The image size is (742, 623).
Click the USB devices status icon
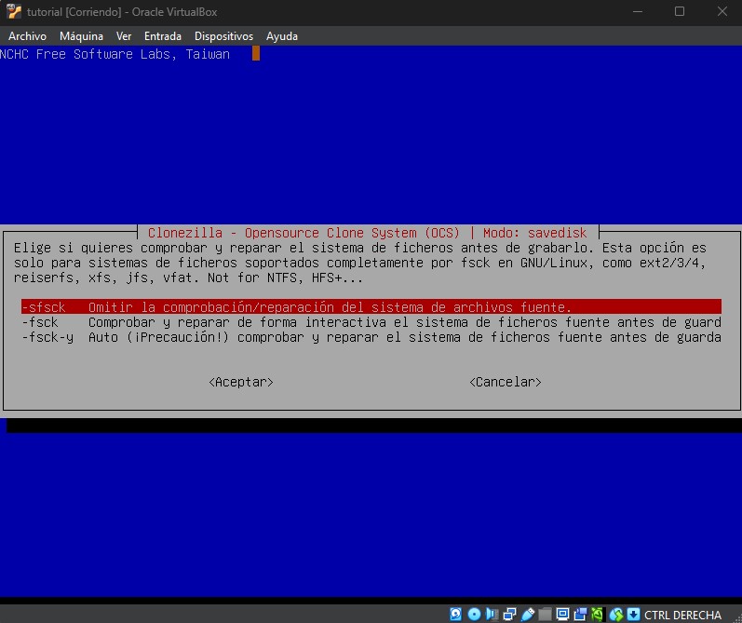[528, 614]
